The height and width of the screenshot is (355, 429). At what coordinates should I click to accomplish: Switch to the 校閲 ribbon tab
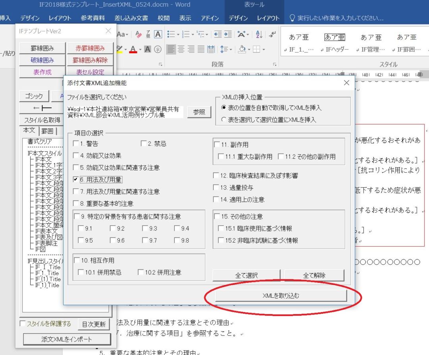164,18
